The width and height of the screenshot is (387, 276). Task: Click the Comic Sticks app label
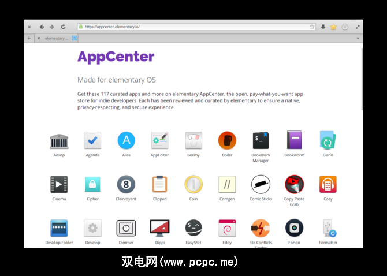coord(261,199)
